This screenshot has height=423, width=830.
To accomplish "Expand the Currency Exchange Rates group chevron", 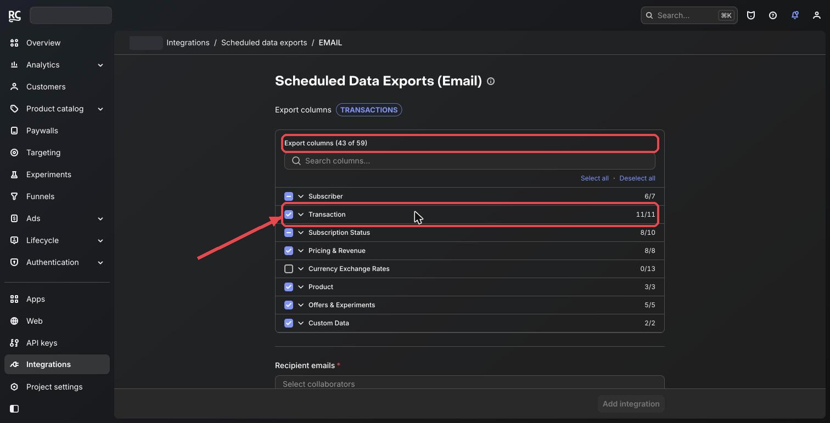I will coord(301,269).
